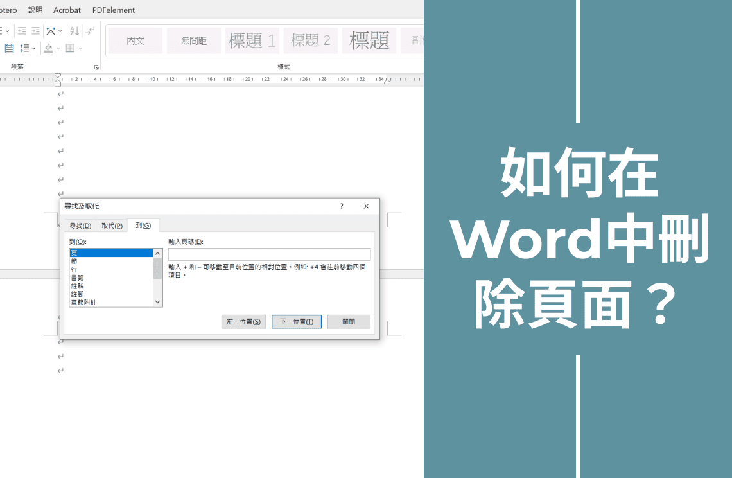732x478 pixels.
Task: Expand the list dropdown arrow at ribbon left edge
Action: 8,31
